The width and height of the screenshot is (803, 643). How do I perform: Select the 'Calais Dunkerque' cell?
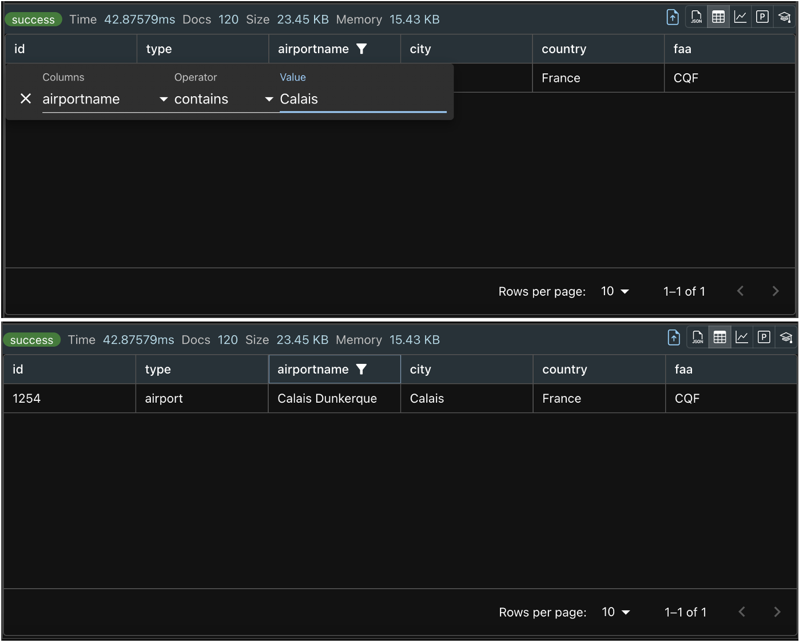tap(335, 398)
